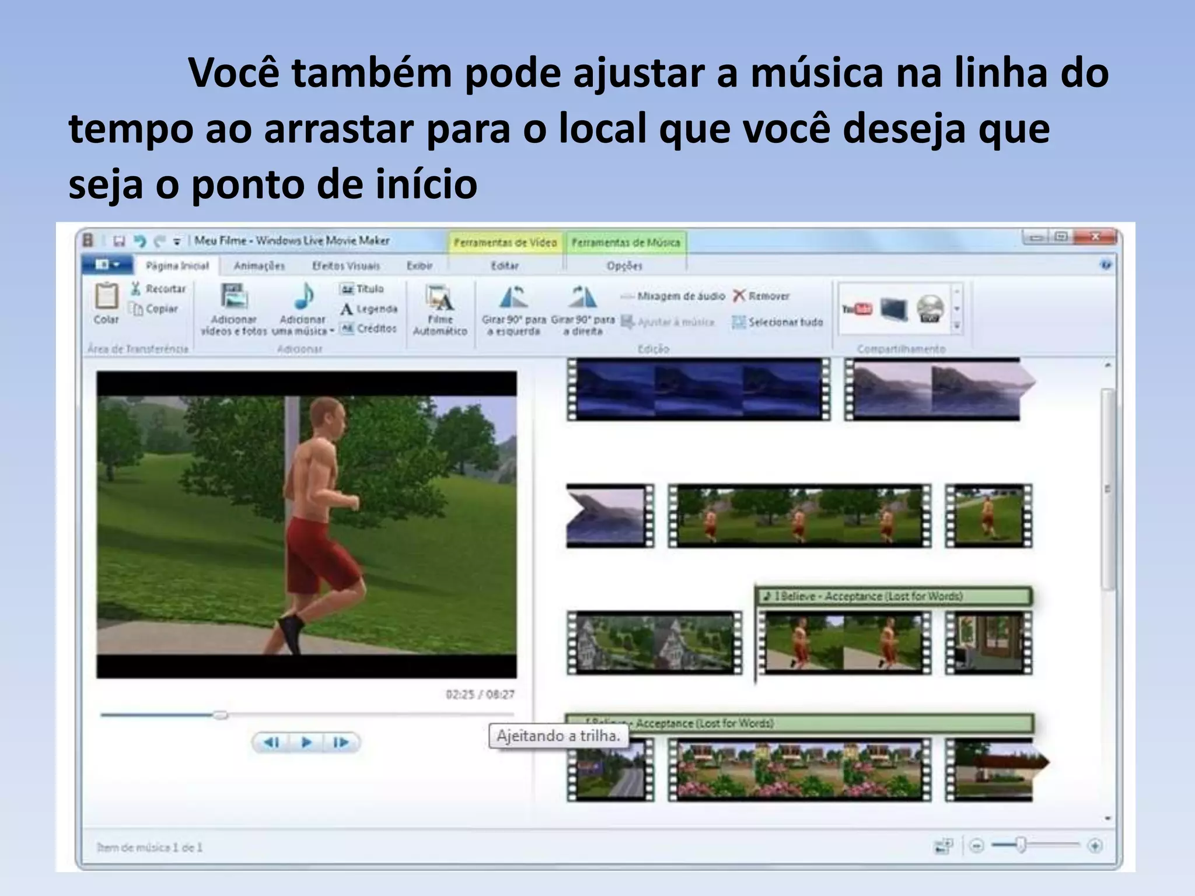Select the Recortar cut tool
Viewport: 1195px width, 896px height.
pyautogui.click(x=158, y=289)
